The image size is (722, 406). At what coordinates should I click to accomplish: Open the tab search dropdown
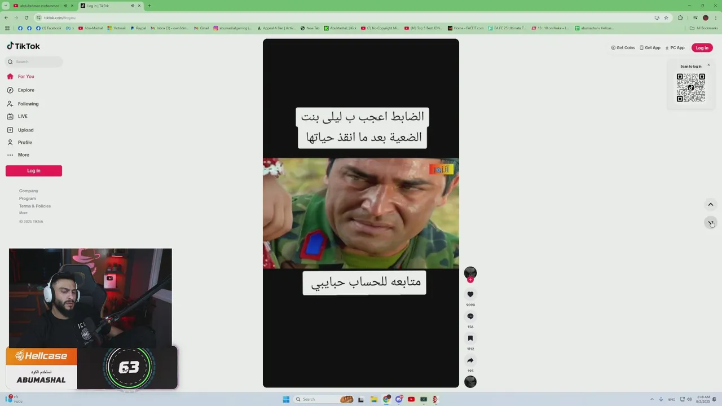point(5,6)
